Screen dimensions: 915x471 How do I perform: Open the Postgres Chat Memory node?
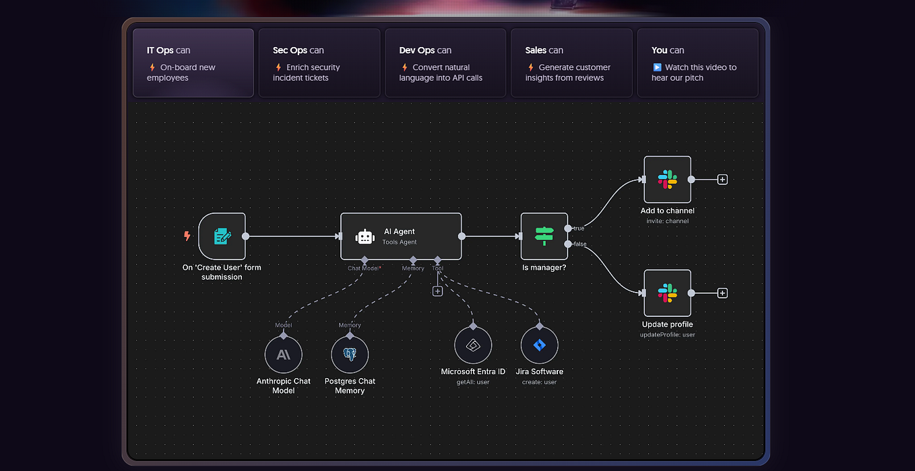point(350,355)
